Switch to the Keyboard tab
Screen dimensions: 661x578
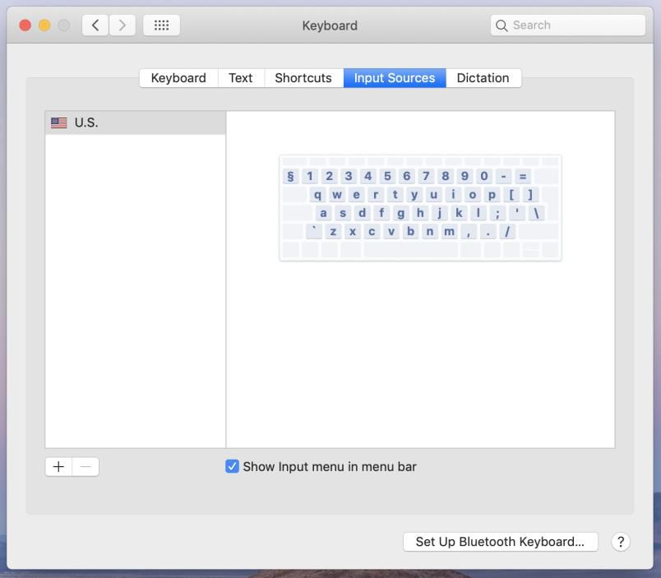click(x=178, y=78)
